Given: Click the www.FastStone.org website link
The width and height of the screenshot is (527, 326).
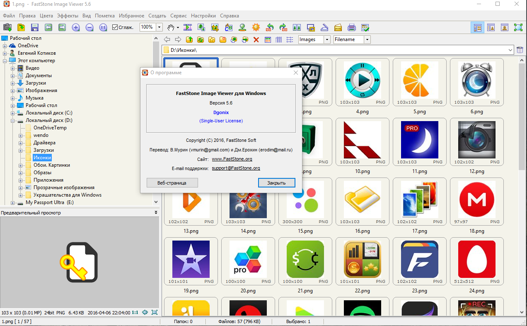Looking at the screenshot, I should click(x=232, y=159).
